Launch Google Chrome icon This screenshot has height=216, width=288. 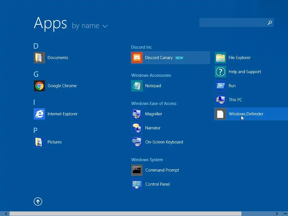pyautogui.click(x=39, y=86)
